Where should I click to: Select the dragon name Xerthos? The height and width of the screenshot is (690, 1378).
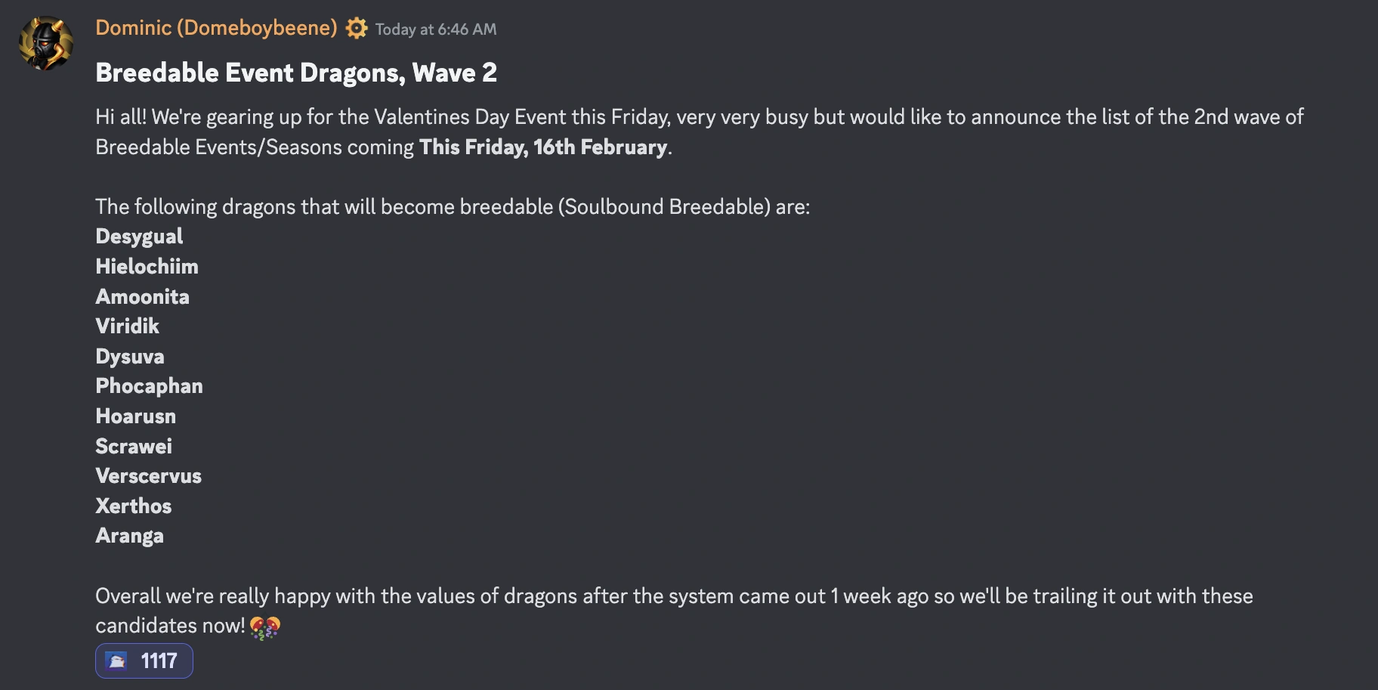pyautogui.click(x=134, y=506)
